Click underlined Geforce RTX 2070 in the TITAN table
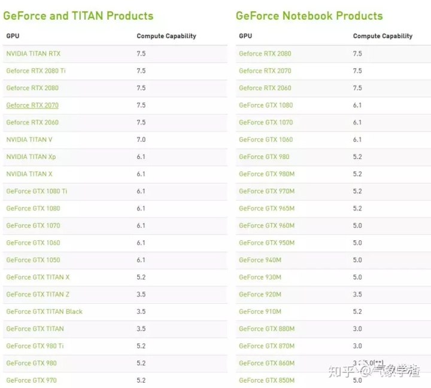 (32, 105)
